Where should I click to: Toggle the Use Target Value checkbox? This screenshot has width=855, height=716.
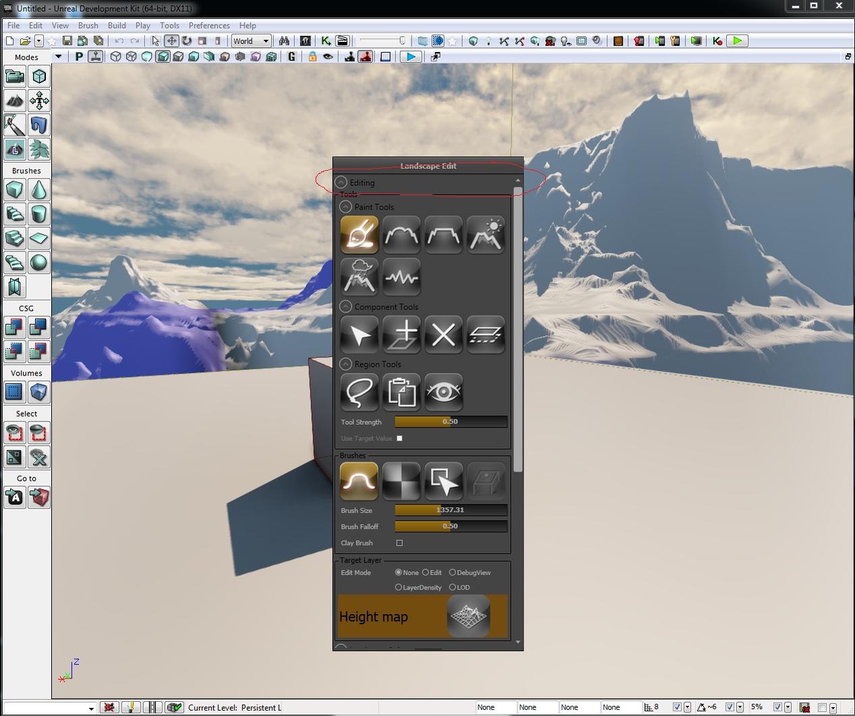tap(399, 438)
